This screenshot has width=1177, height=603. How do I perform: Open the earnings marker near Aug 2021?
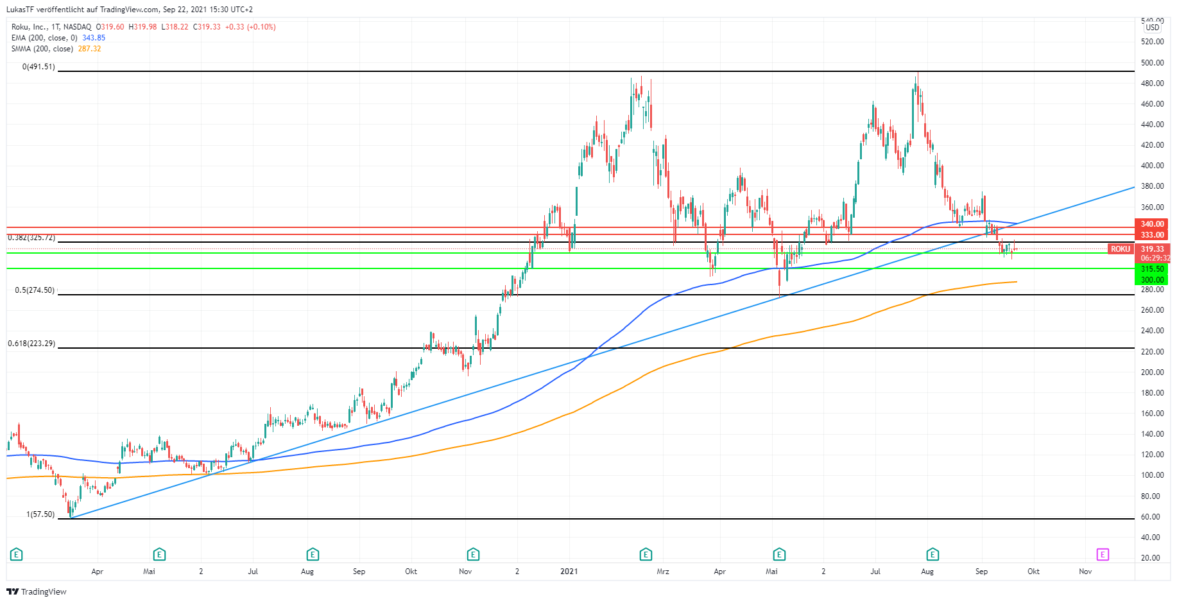coord(932,554)
